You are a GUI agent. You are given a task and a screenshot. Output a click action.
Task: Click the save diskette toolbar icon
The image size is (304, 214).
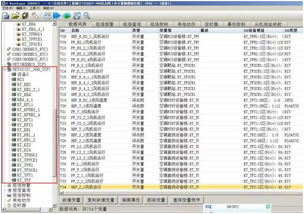coord(25,16)
